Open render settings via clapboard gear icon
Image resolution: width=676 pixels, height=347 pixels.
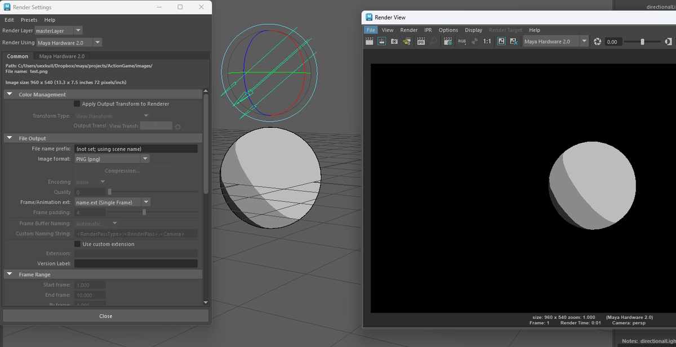tap(448, 41)
